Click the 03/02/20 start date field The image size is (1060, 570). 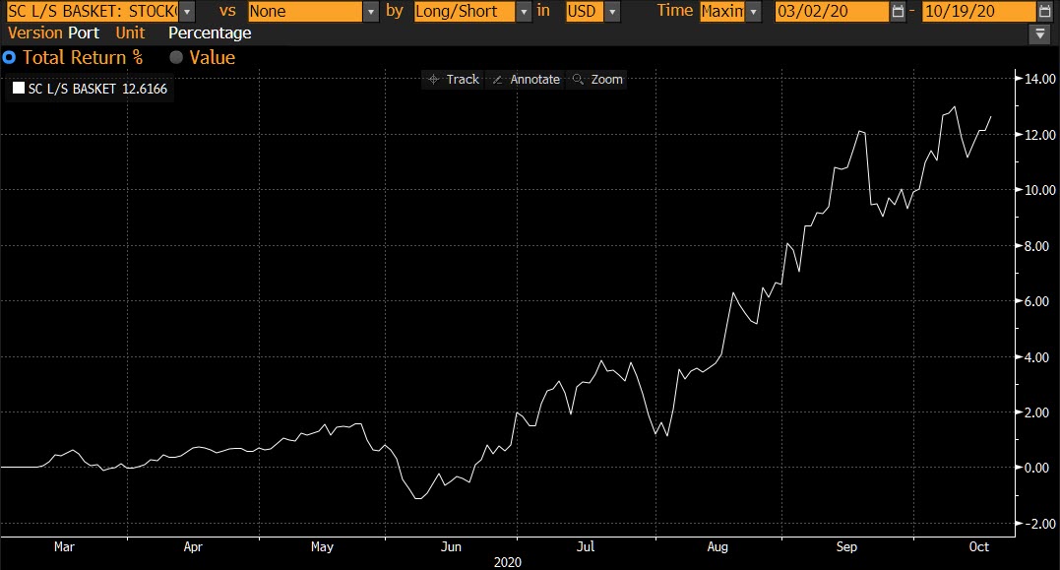[831, 12]
